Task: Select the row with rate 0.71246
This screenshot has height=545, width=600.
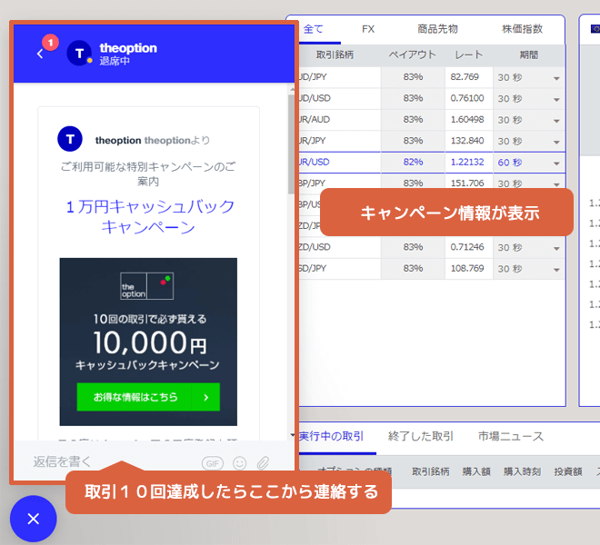Action: 432,247
